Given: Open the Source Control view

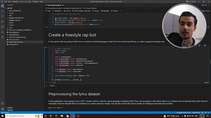Looking at the screenshot, I should (2, 16).
